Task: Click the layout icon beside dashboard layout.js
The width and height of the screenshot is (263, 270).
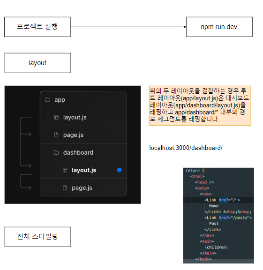Action: [65, 170]
